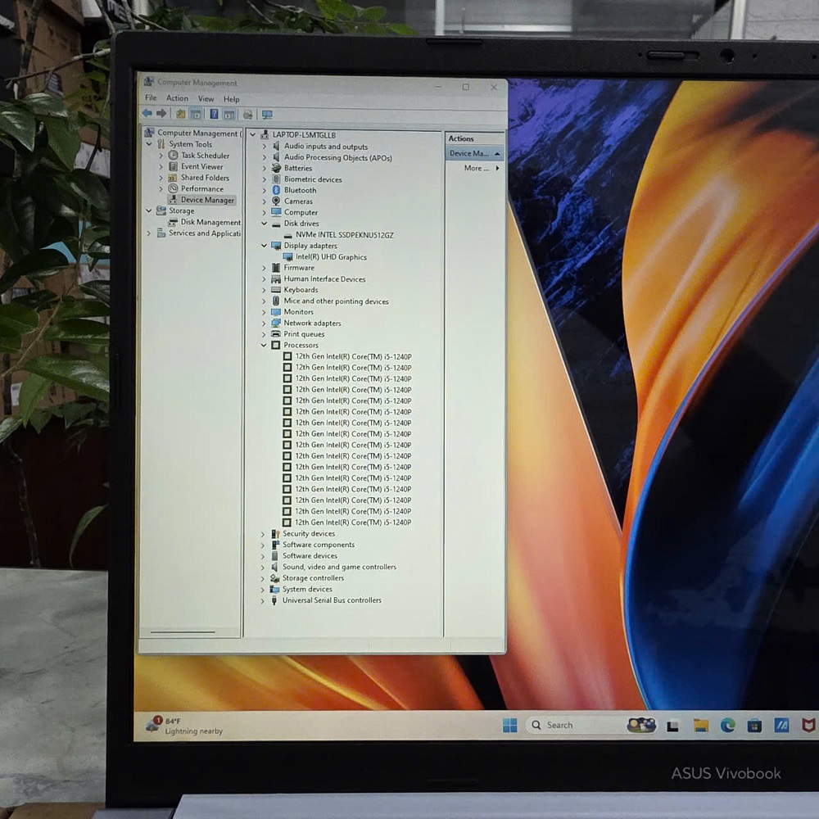Click Scan for hardware changes monitor icon

point(267,115)
